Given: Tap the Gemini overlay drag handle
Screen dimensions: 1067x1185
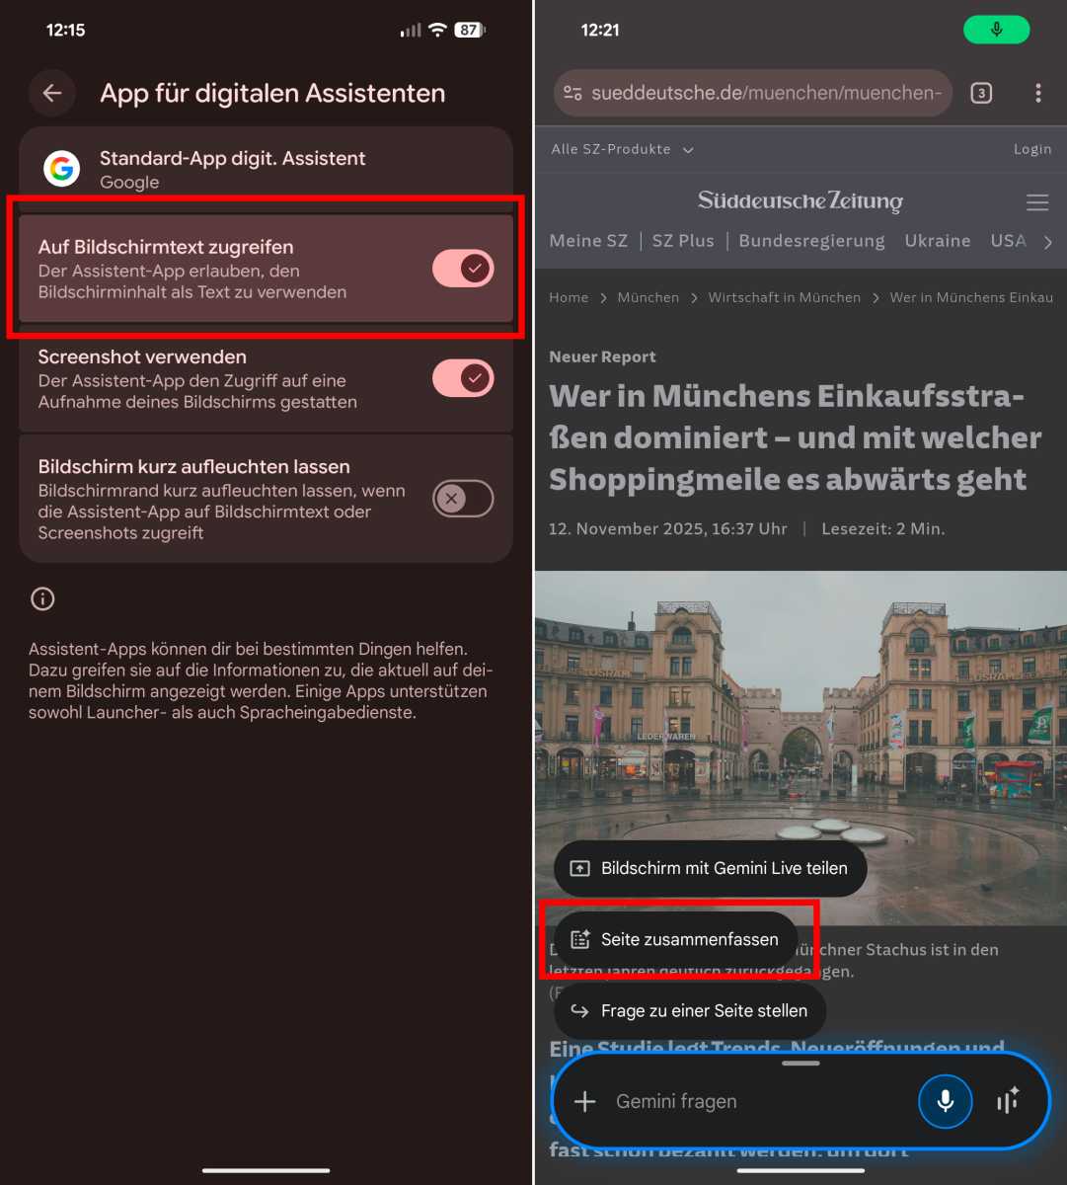Looking at the screenshot, I should pyautogui.click(x=800, y=1064).
